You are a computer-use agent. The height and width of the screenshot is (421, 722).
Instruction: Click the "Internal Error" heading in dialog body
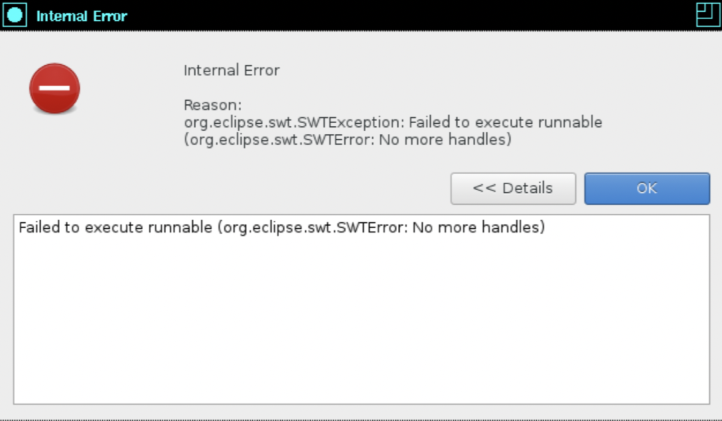(x=232, y=70)
